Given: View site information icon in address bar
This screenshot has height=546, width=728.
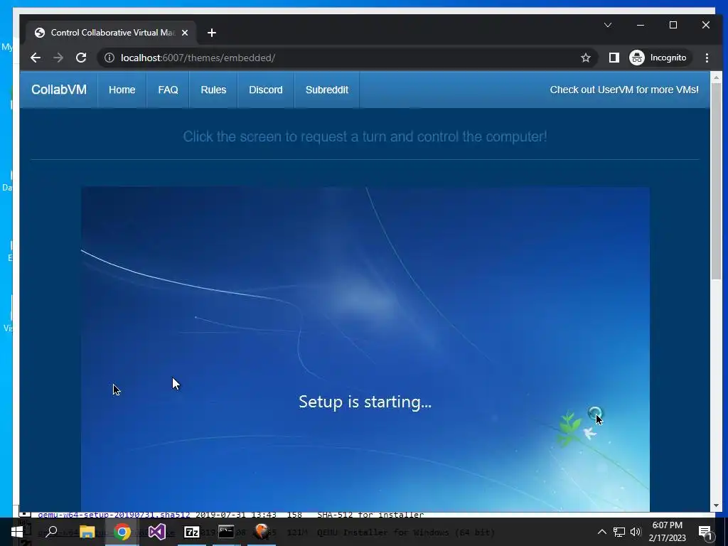Looking at the screenshot, I should coord(109,58).
